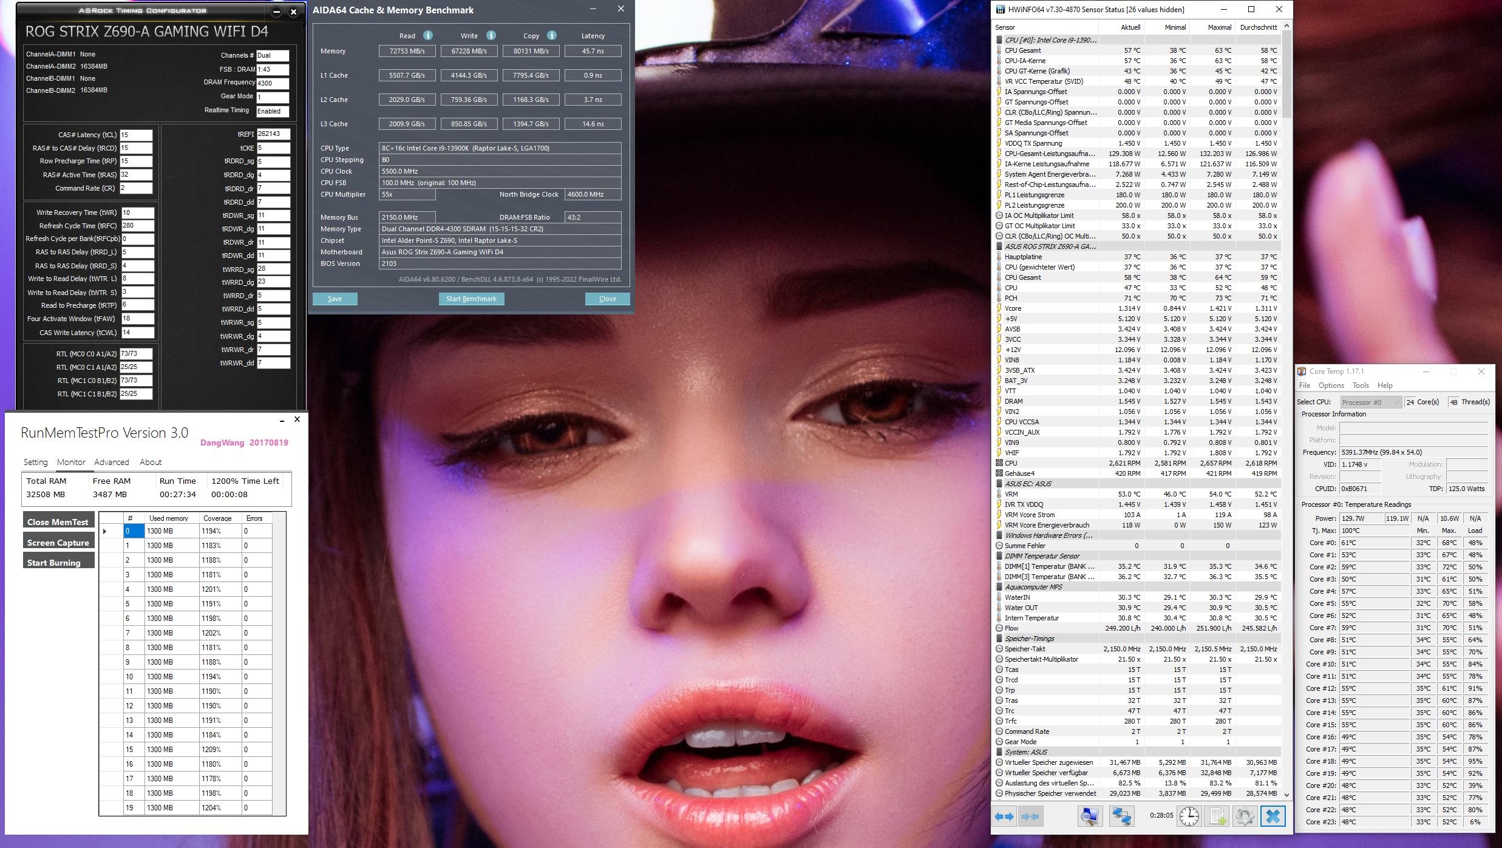Click Memory Read value 72753 MB/s
Image resolution: width=1502 pixels, height=848 pixels.
tap(407, 51)
